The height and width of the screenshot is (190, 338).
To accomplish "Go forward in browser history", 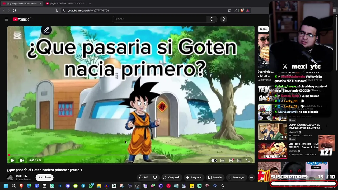I will [9, 11].
